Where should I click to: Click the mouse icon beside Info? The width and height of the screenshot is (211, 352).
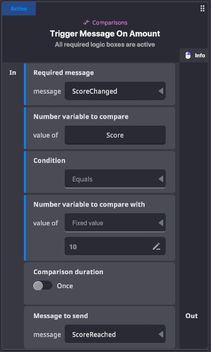coord(188,55)
